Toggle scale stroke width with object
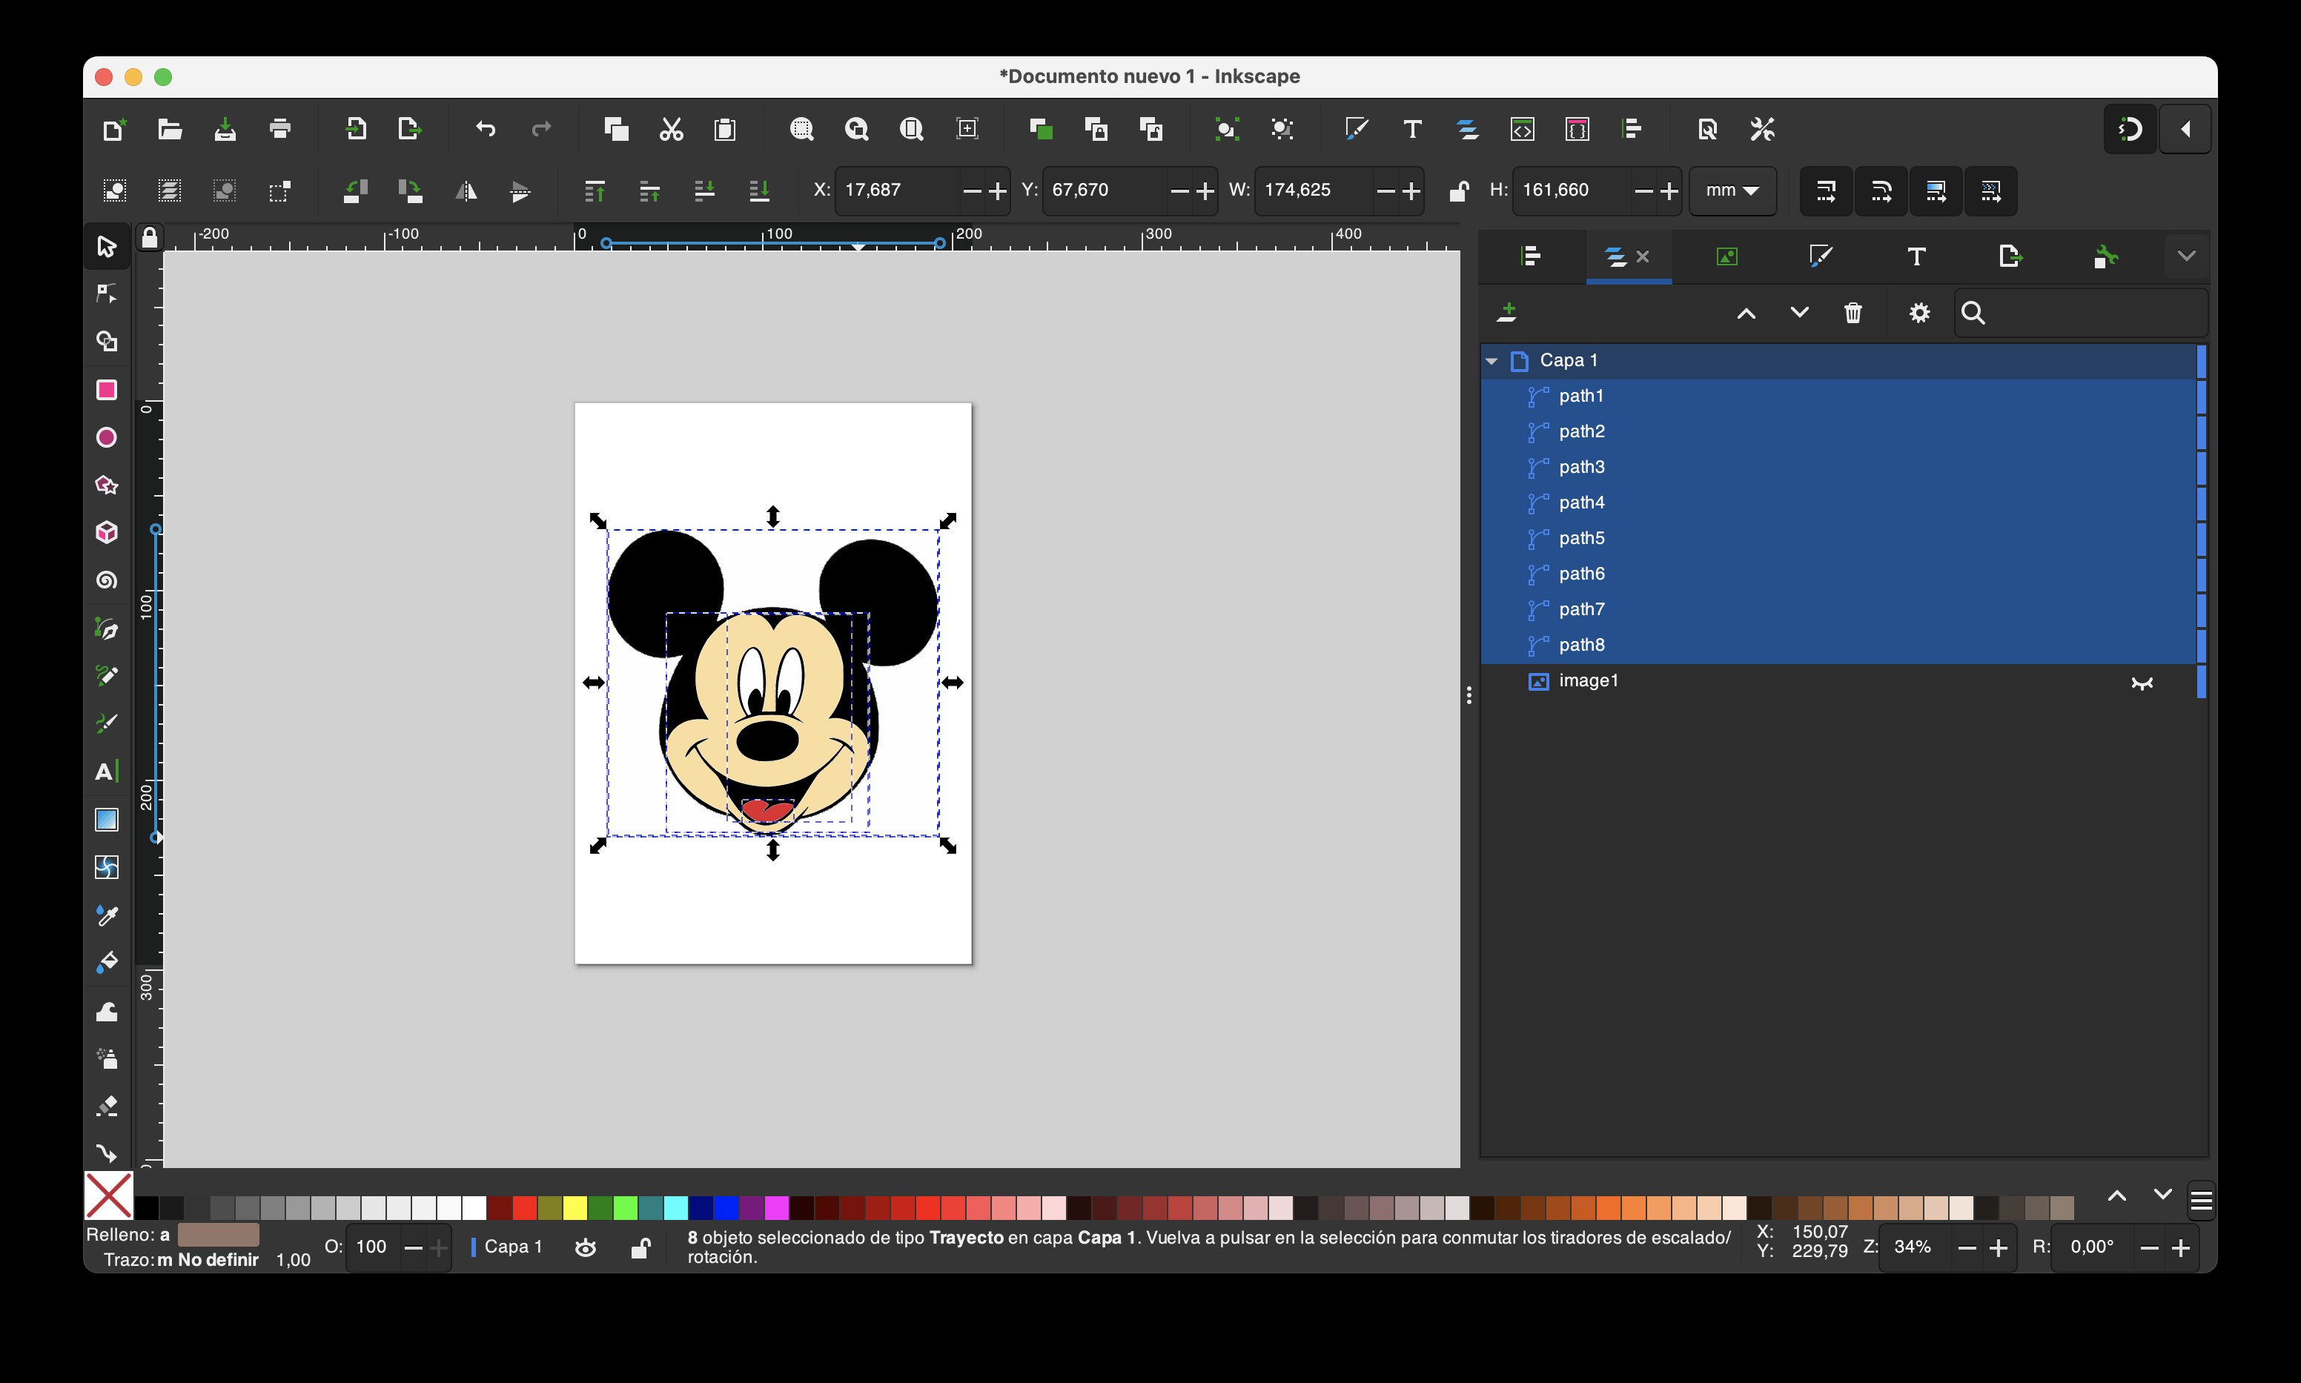The height and width of the screenshot is (1383, 2301). tap(1826, 191)
